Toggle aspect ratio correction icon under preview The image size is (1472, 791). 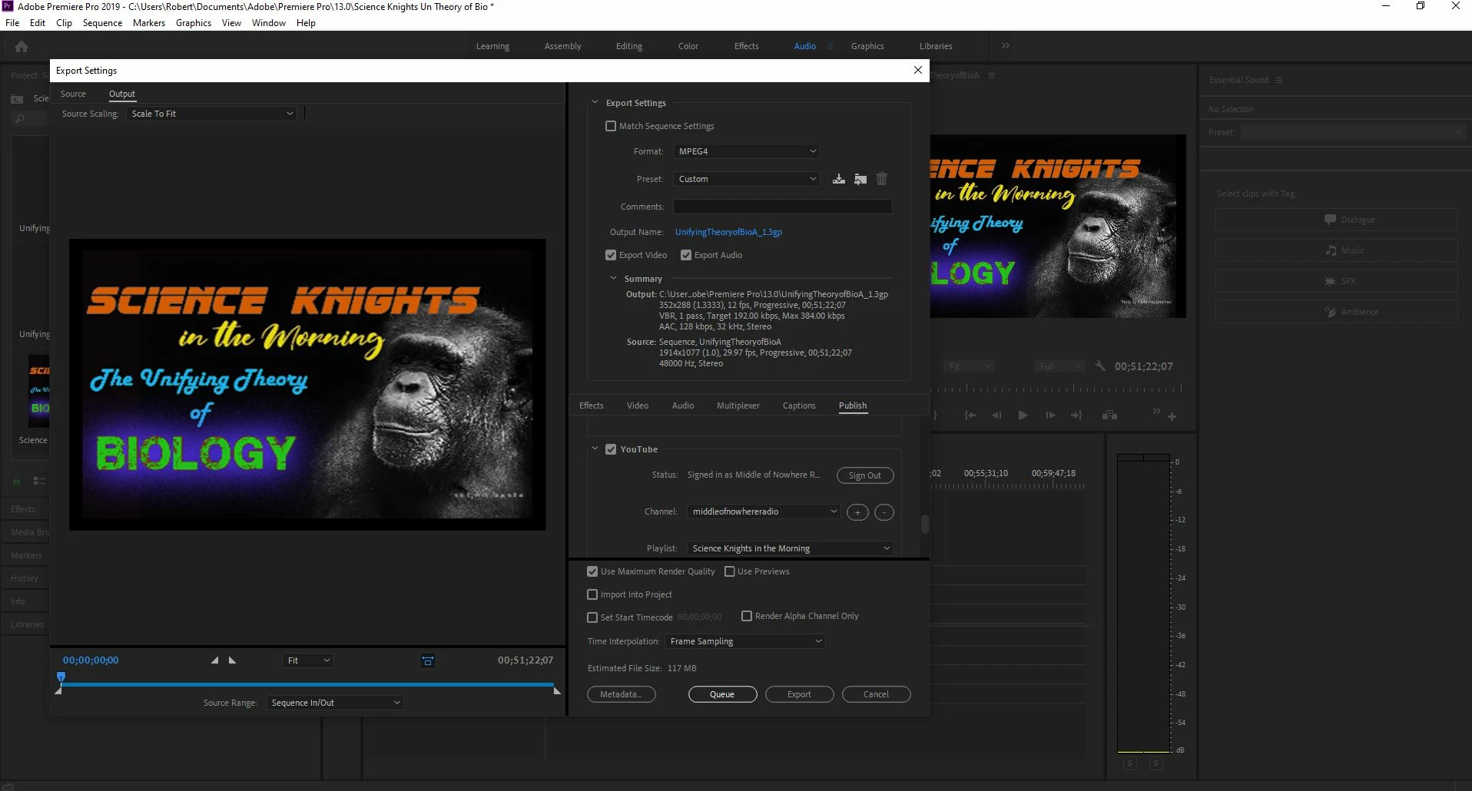point(428,660)
